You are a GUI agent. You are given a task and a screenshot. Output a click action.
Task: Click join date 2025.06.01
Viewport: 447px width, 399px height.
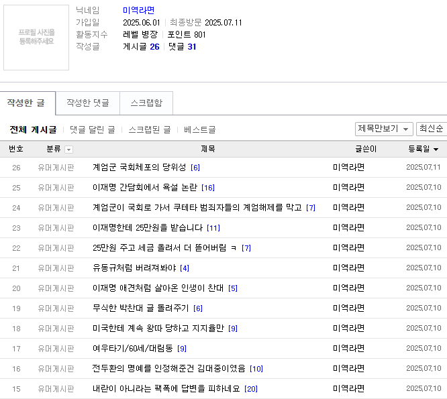(x=142, y=23)
